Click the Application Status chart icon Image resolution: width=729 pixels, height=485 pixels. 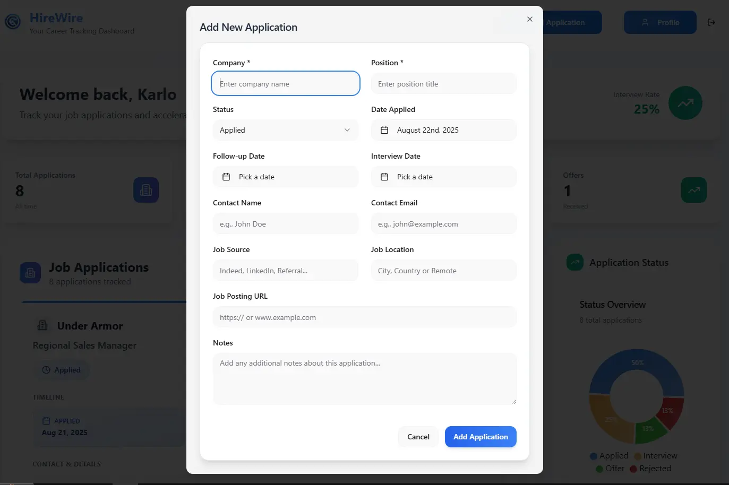coord(575,262)
